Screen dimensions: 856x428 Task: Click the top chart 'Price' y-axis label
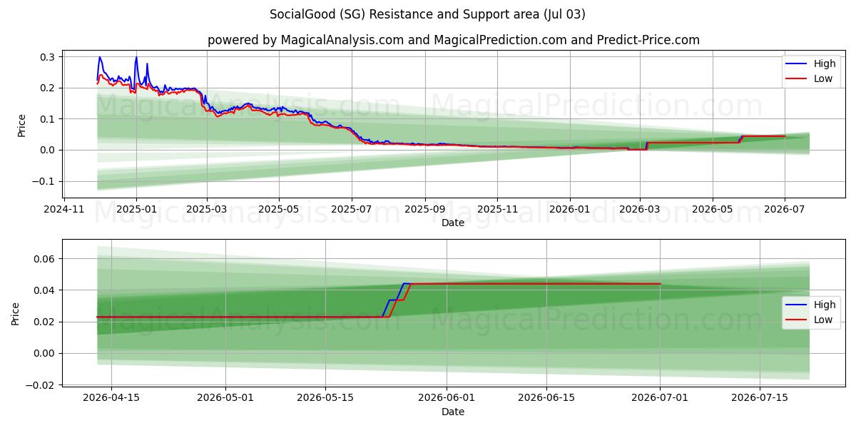21,124
